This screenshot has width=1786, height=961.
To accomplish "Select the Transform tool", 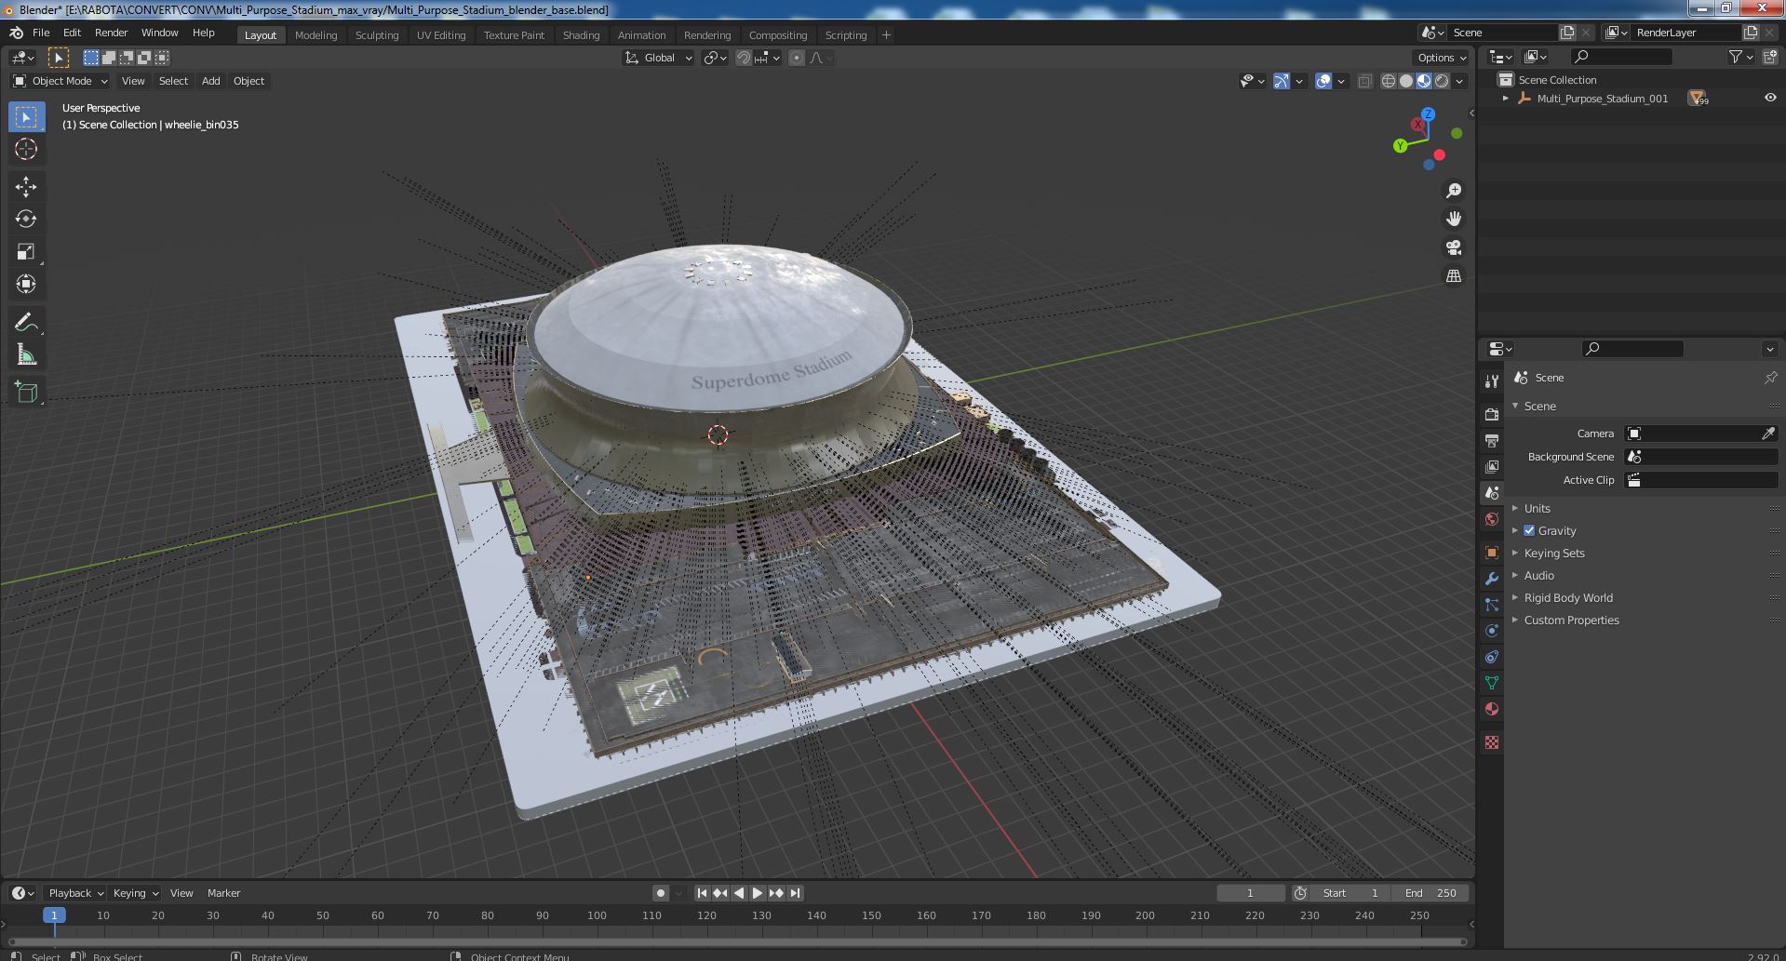I will coord(26,285).
